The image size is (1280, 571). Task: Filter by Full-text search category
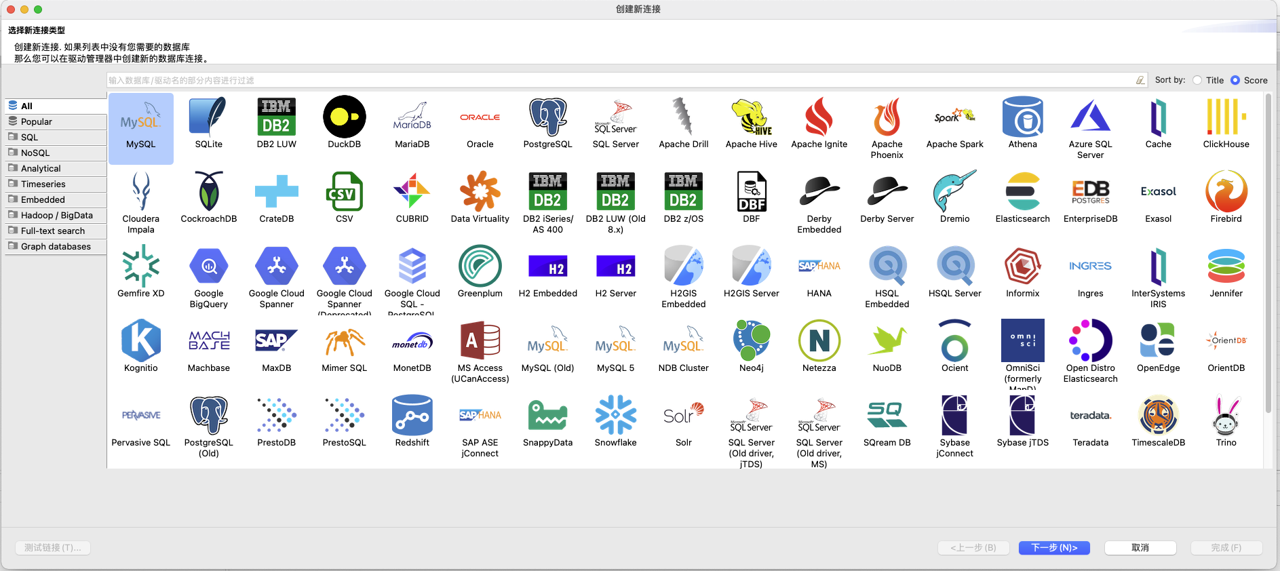coord(56,231)
